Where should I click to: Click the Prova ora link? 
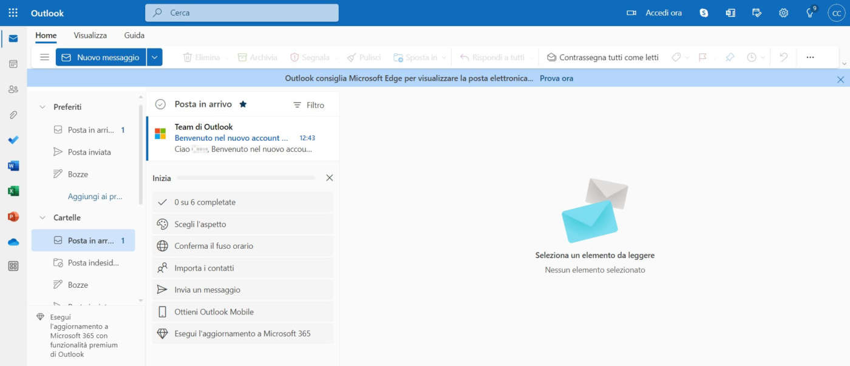point(556,78)
